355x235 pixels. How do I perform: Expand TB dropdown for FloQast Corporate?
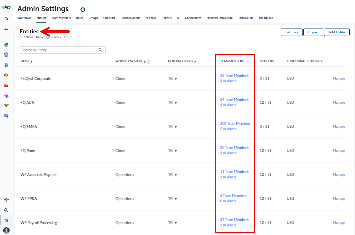pos(176,79)
